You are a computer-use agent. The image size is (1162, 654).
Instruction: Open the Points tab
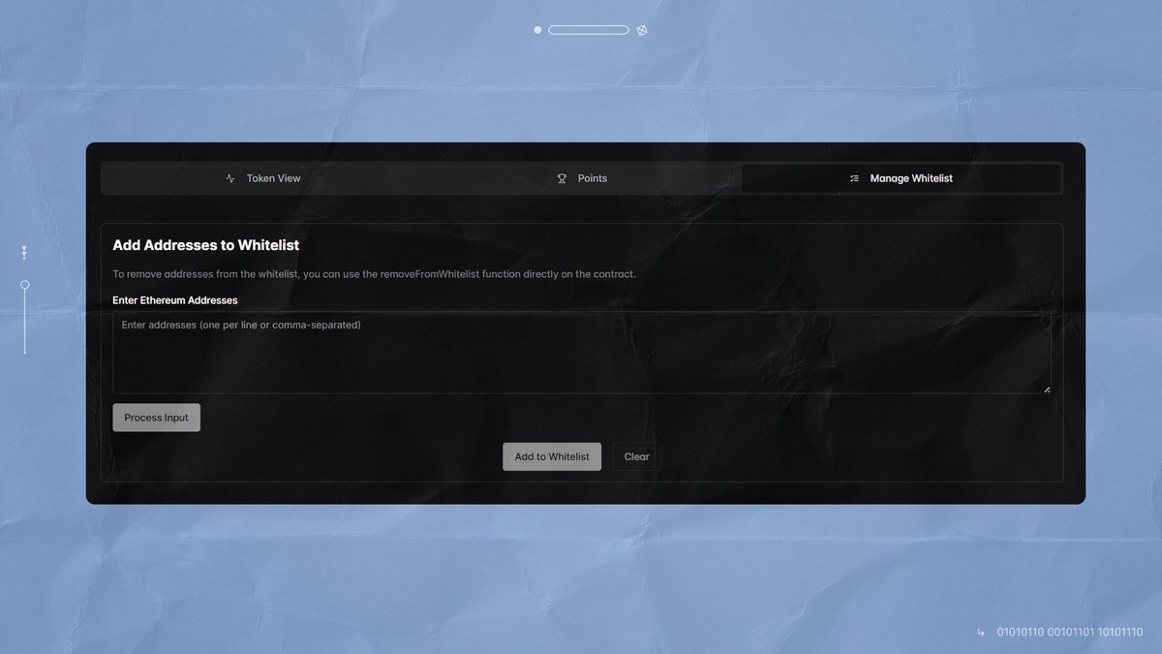582,178
